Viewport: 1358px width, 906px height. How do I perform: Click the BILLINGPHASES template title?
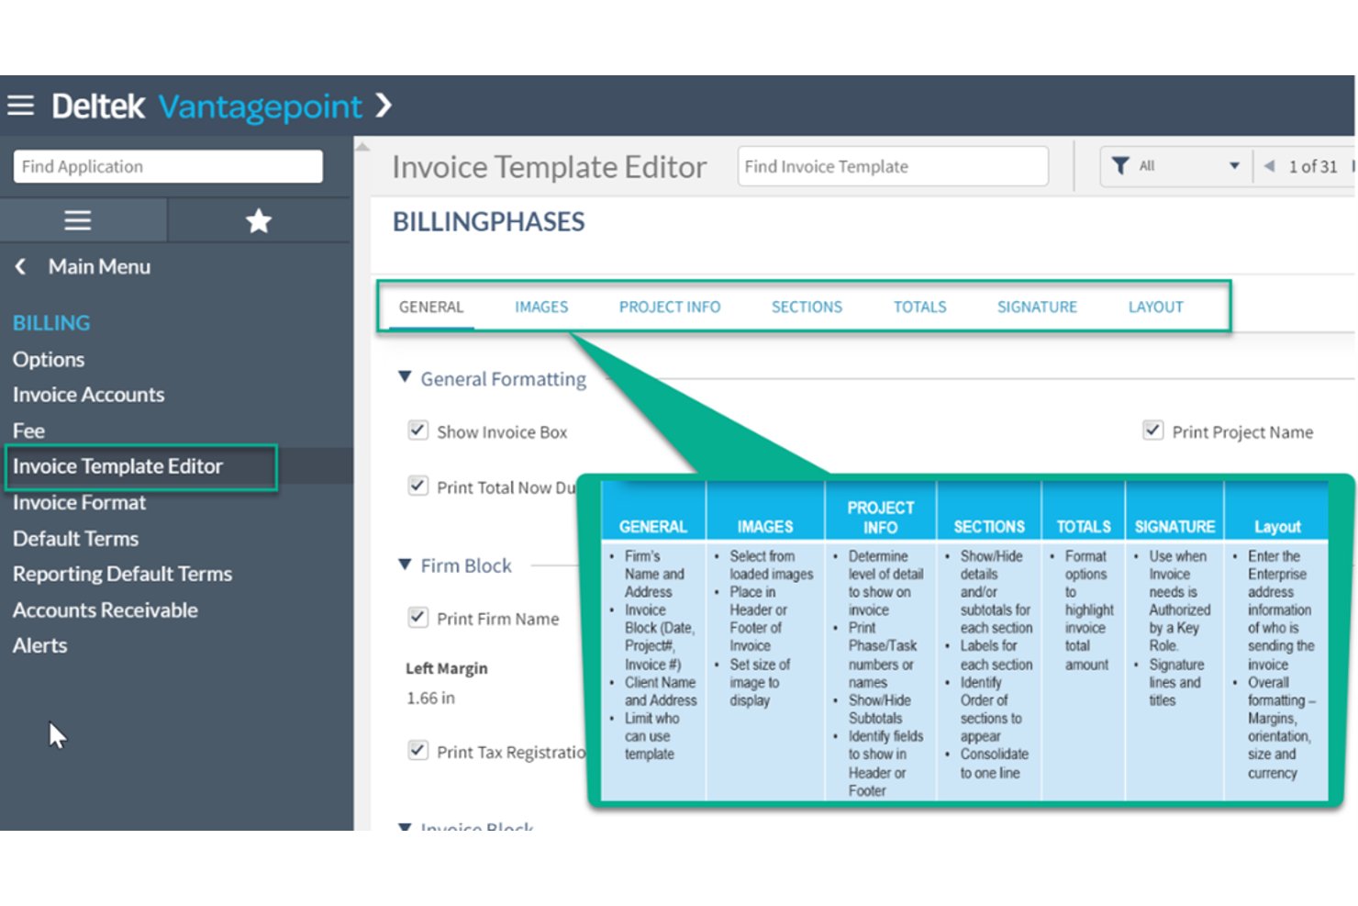[x=488, y=222]
